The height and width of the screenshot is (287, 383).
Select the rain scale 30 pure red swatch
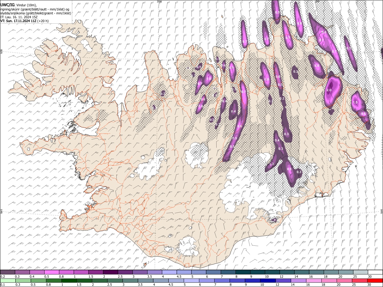(375, 281)
